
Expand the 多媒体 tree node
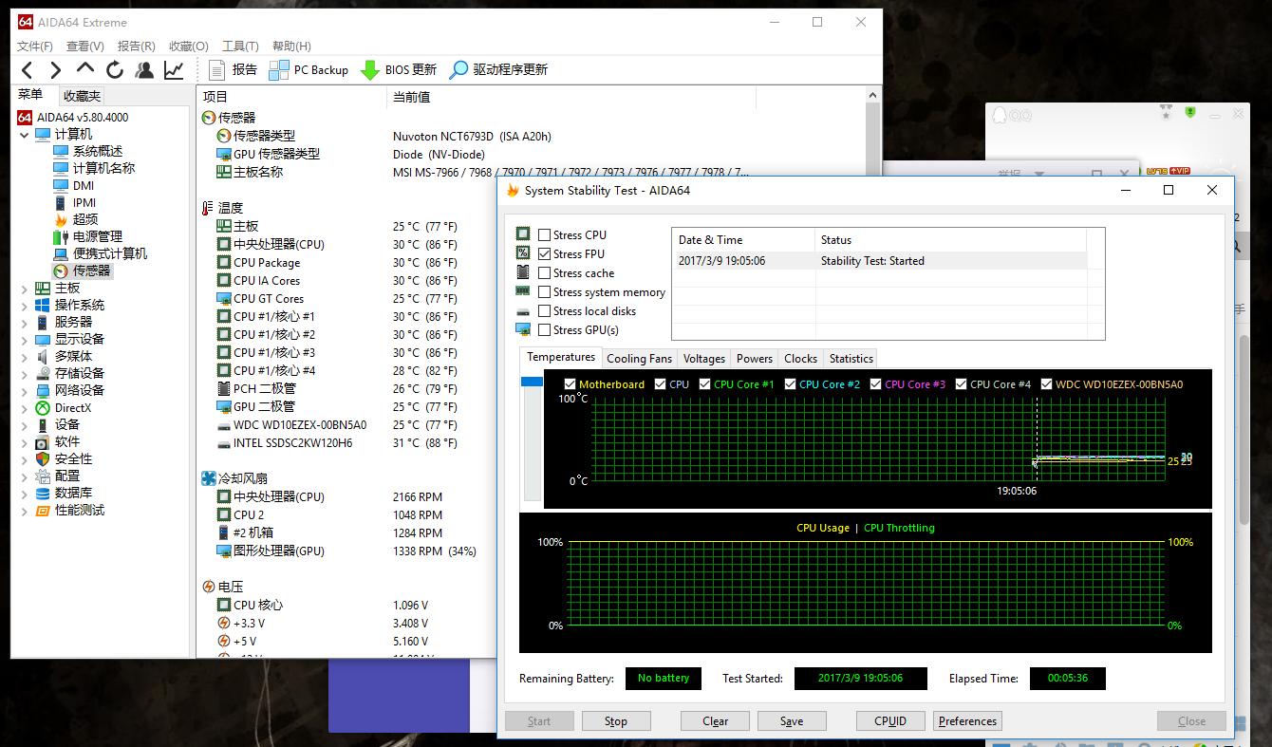(25, 357)
